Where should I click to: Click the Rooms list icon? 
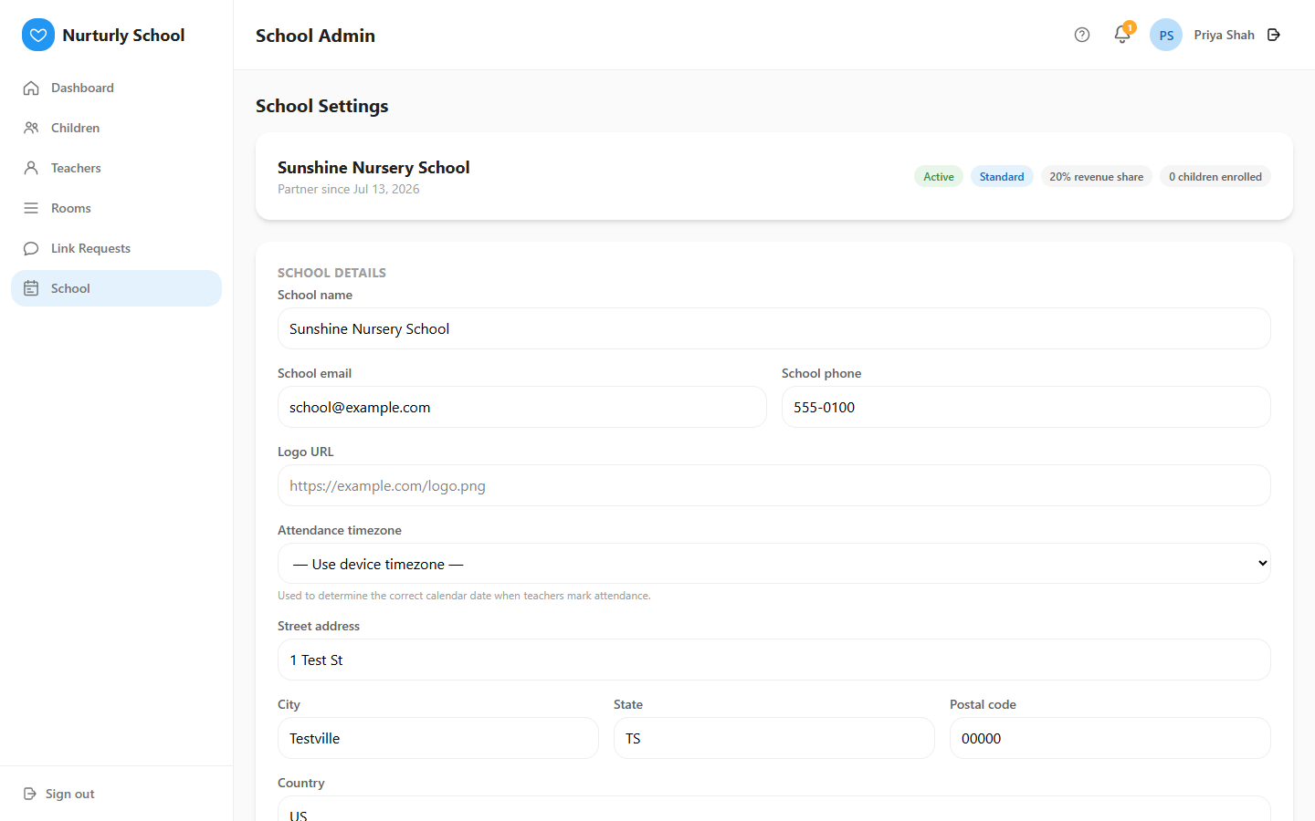click(31, 208)
